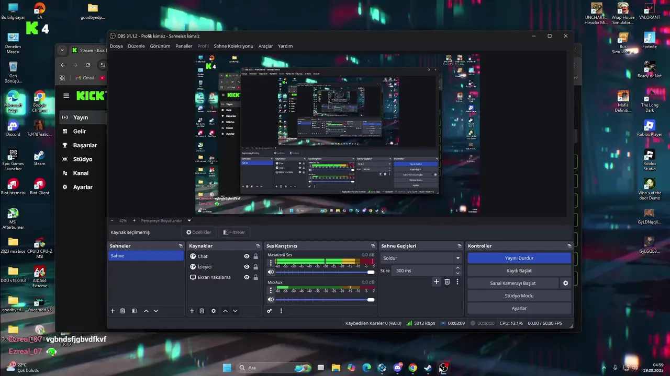Open the Görünüm menu
Screen dimensions: 670x376
click(160, 46)
